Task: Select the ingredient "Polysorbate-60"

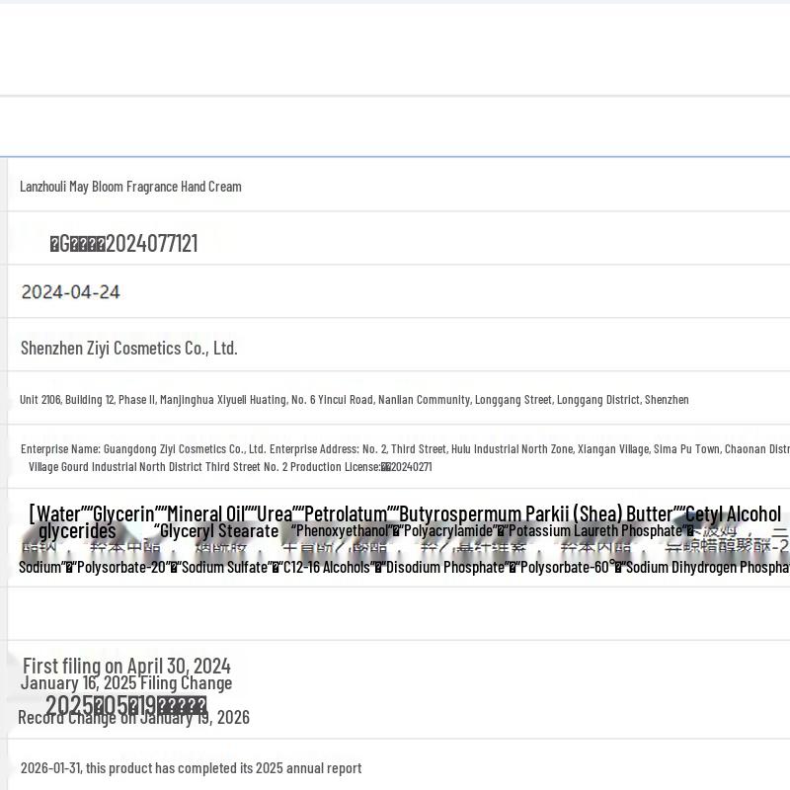Action: click(x=565, y=567)
